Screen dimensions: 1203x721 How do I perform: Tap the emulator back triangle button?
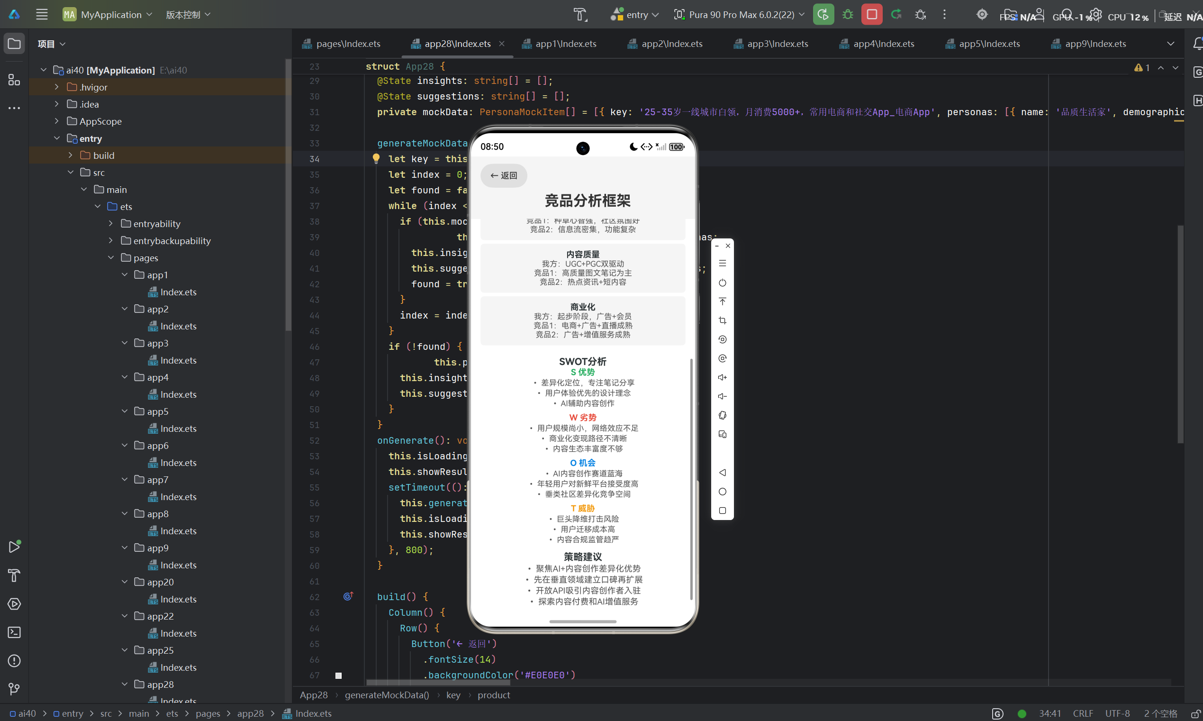[x=723, y=472]
